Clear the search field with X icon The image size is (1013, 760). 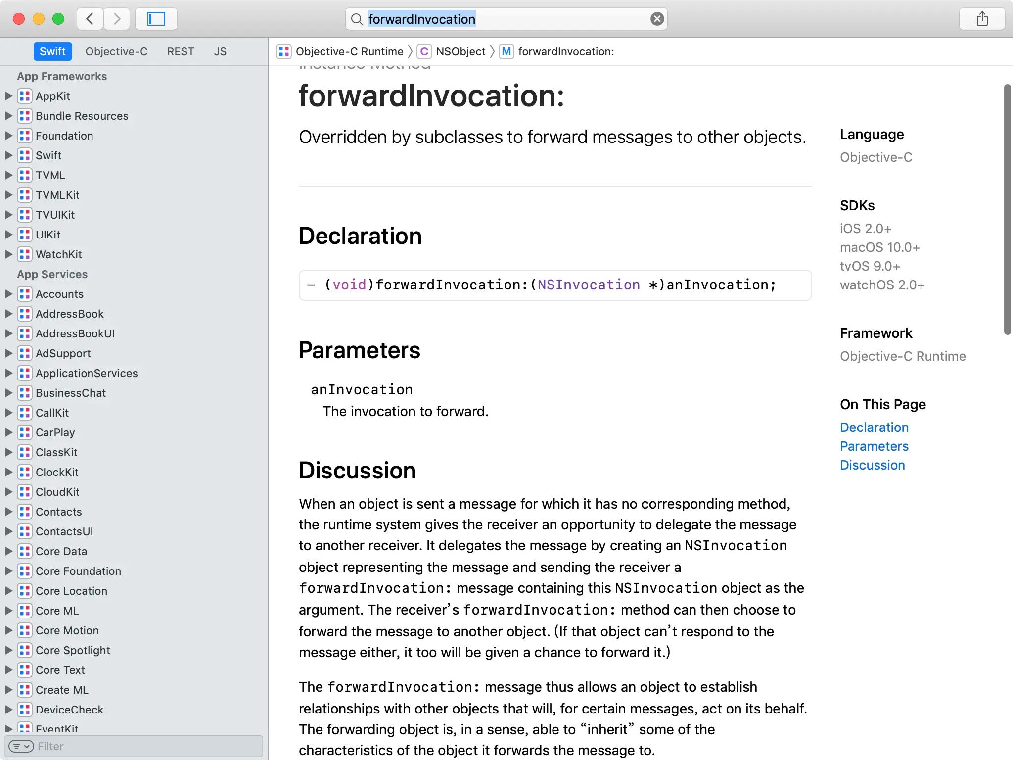(x=657, y=19)
